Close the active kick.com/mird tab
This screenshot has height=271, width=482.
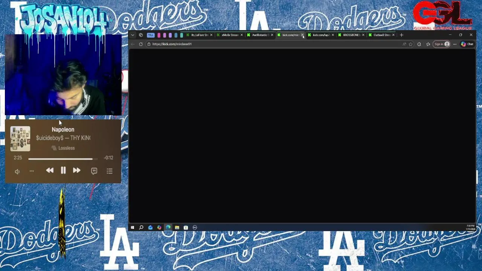point(302,35)
